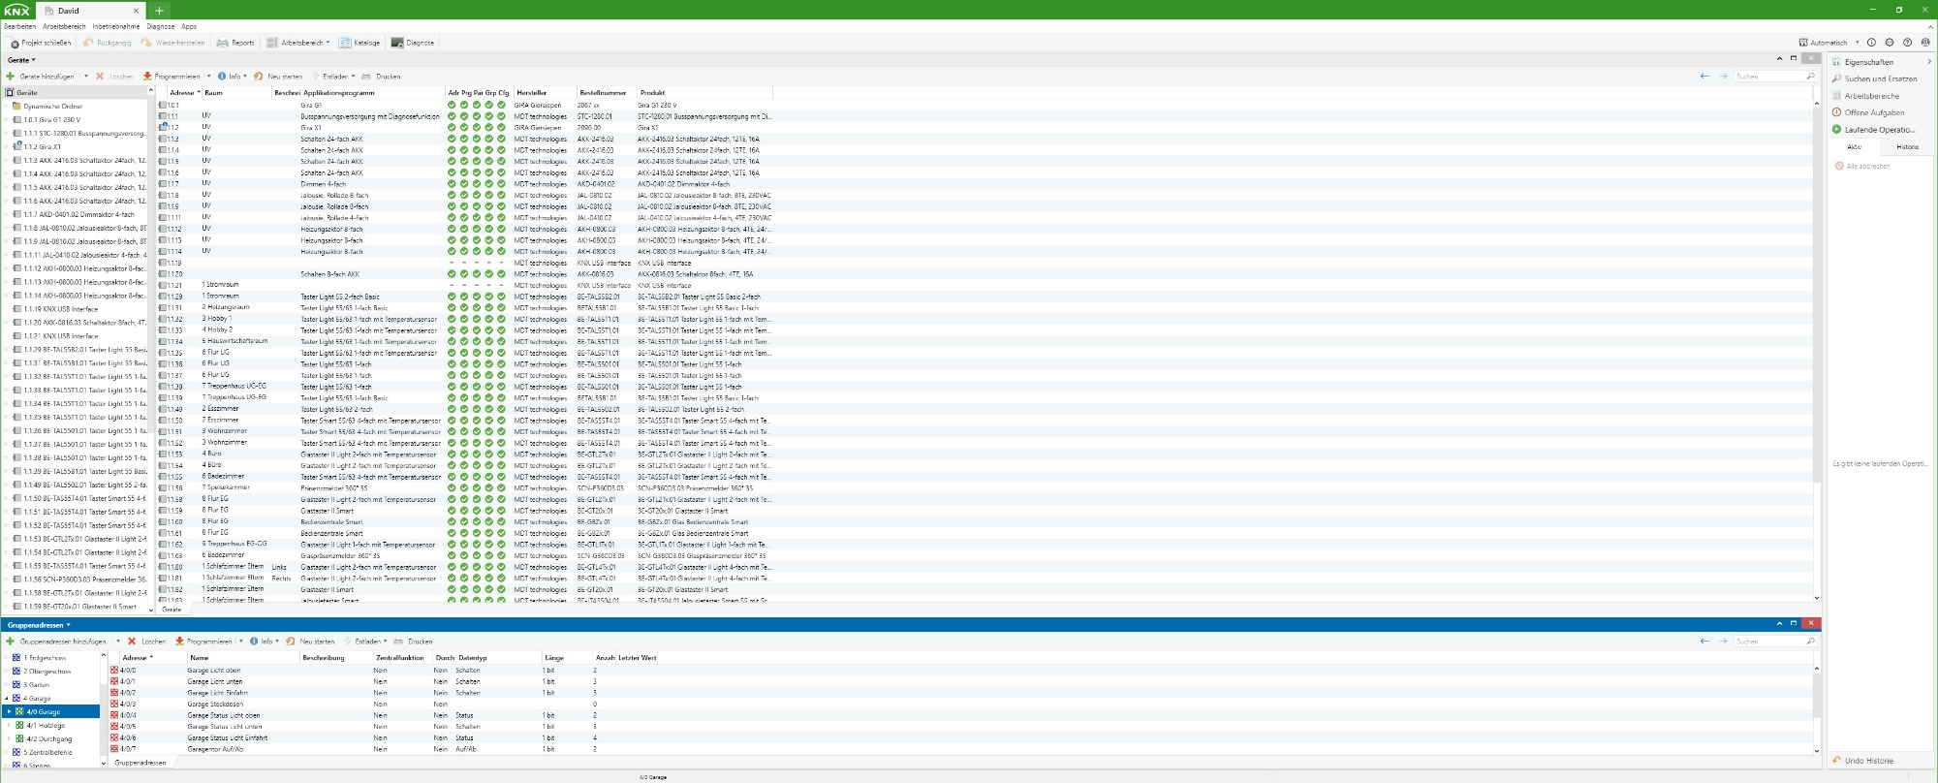
Task: Open the Bearbeiten menu
Action: 19,27
